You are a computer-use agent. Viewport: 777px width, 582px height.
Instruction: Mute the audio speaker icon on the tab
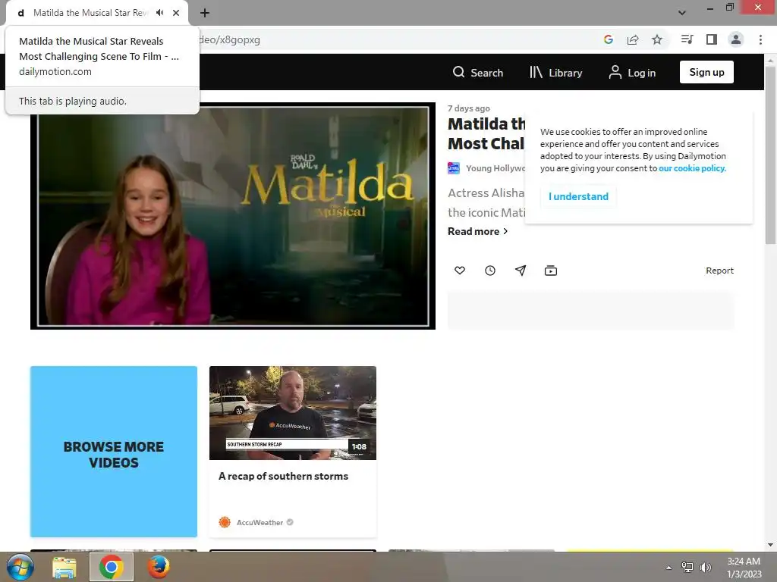pyautogui.click(x=159, y=13)
